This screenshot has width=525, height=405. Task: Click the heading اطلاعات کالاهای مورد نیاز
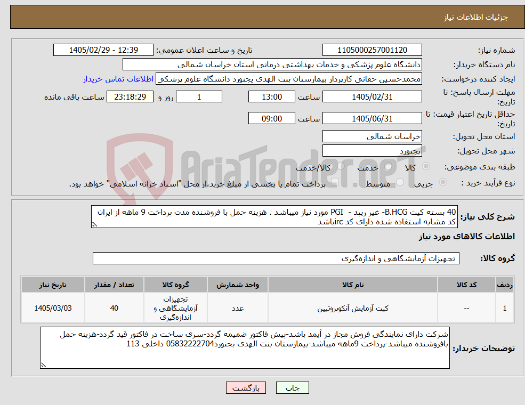[467, 237]
